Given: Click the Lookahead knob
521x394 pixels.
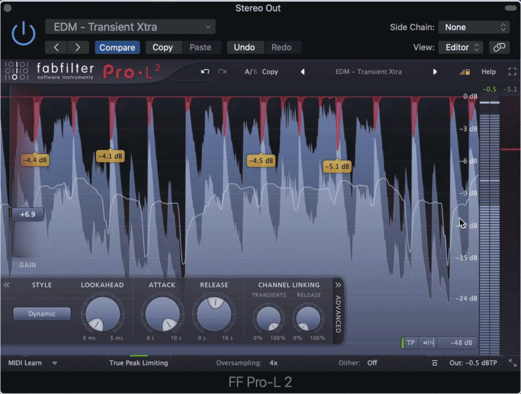Looking at the screenshot, I should pos(103,314).
